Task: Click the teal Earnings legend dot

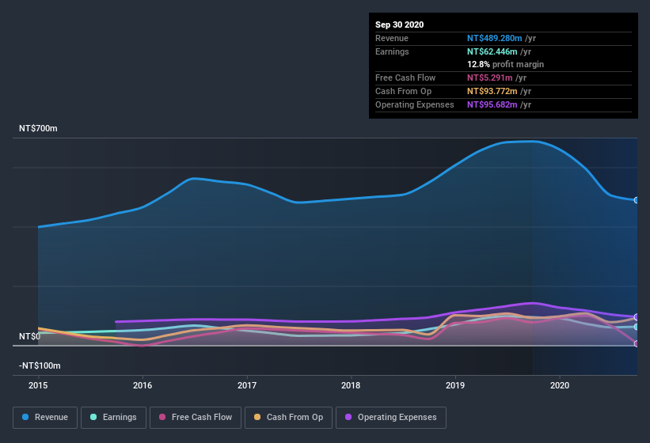Action: (94, 417)
